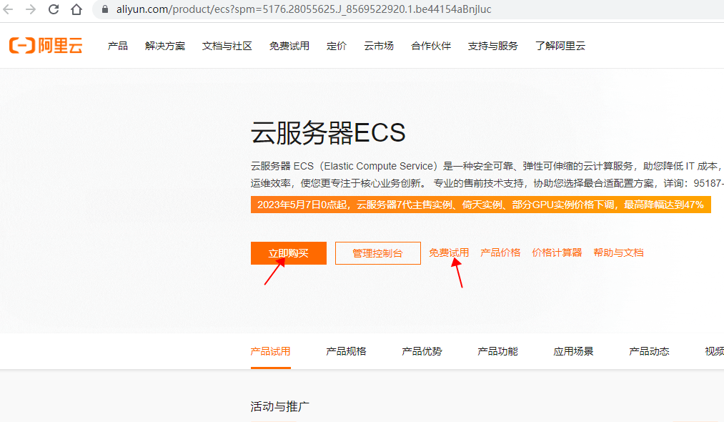Click the orange price-cut announcement banner
This screenshot has width=724, height=422.
tap(481, 205)
